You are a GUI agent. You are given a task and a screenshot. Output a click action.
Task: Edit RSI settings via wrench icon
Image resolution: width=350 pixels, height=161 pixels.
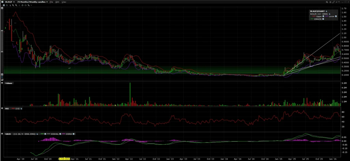coord(21,108)
